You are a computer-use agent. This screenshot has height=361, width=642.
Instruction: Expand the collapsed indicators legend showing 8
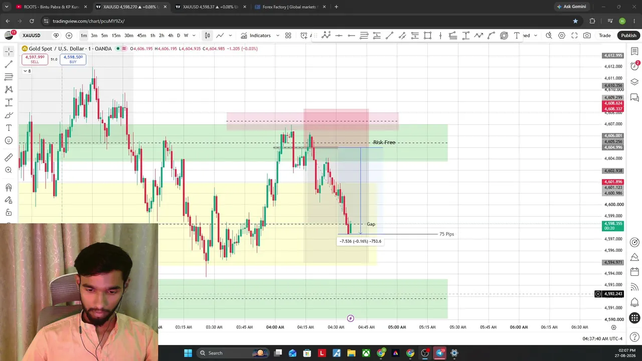pyautogui.click(x=27, y=71)
